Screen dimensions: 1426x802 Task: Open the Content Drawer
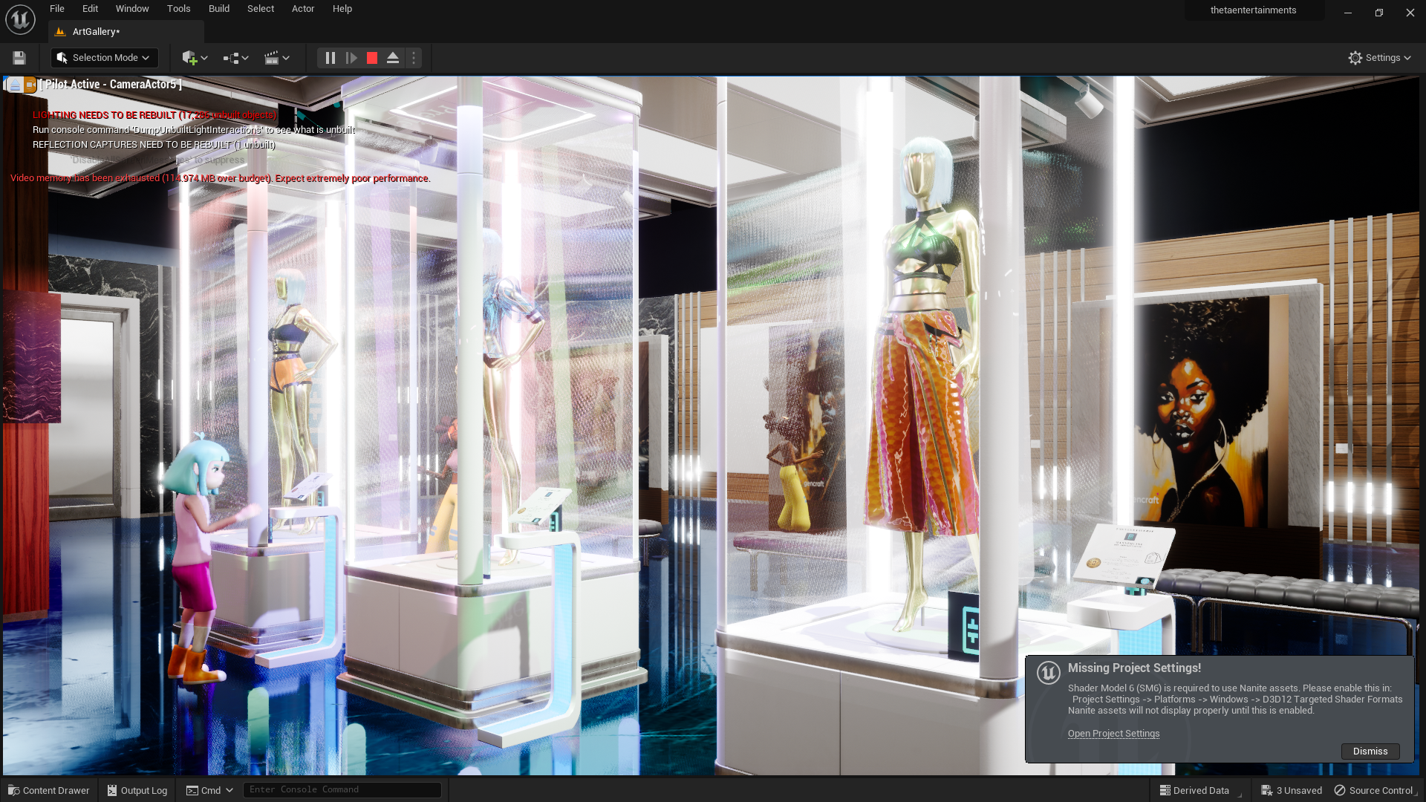49,791
